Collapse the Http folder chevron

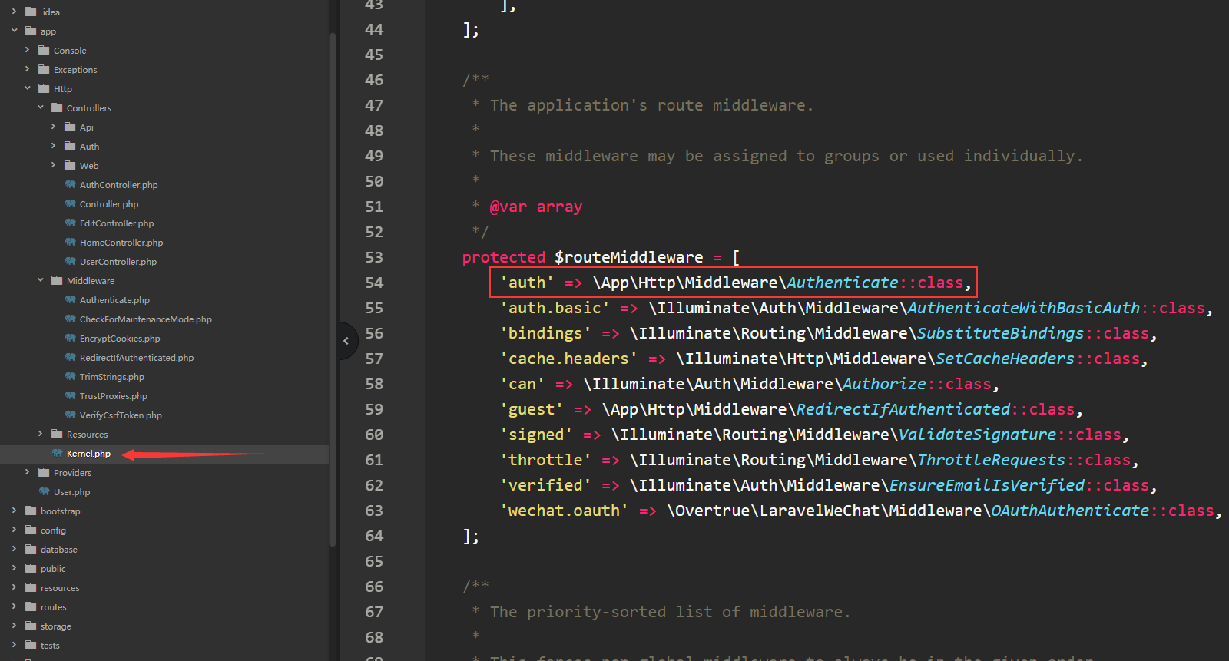tap(27, 88)
